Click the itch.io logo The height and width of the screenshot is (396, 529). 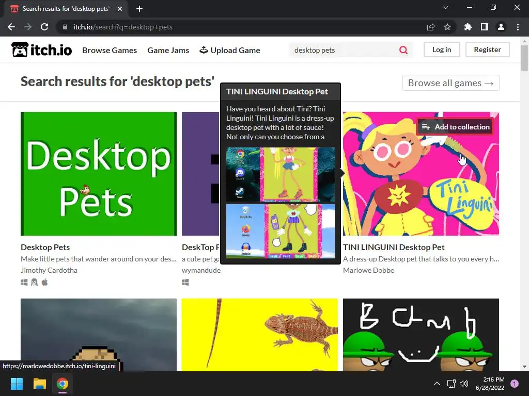(41, 50)
